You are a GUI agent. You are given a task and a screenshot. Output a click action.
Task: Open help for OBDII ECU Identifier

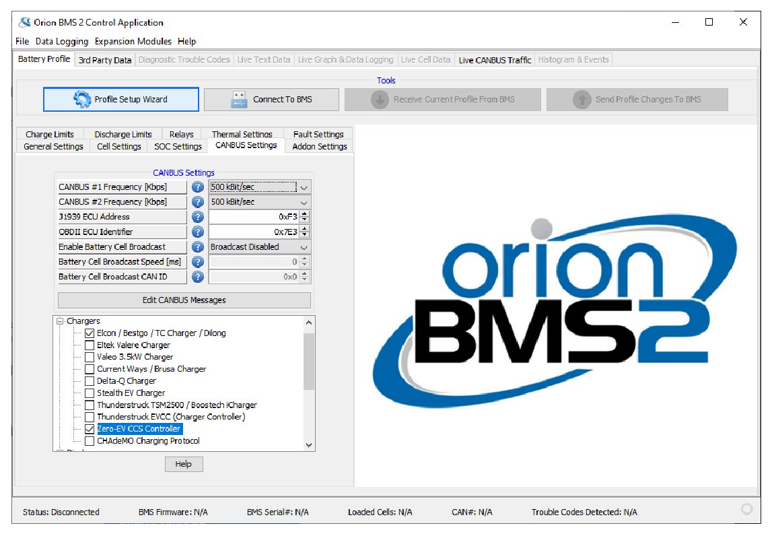click(197, 232)
